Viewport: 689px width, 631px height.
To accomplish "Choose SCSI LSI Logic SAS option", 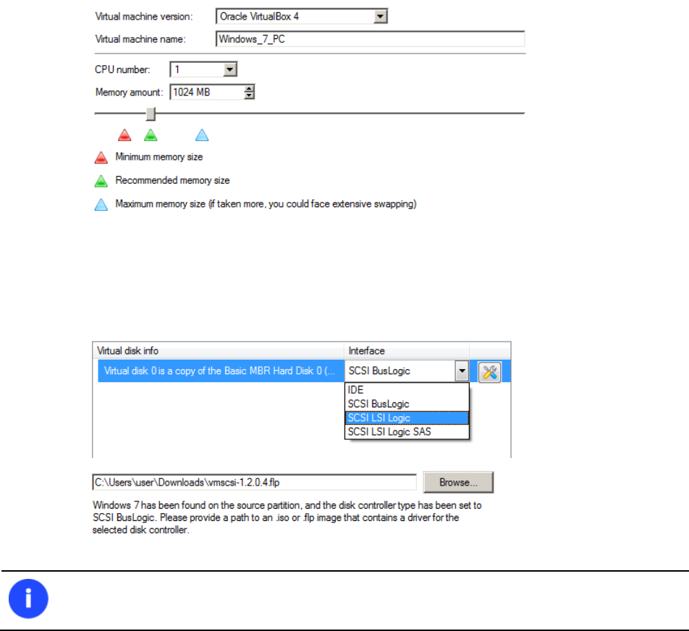I will pos(407,432).
